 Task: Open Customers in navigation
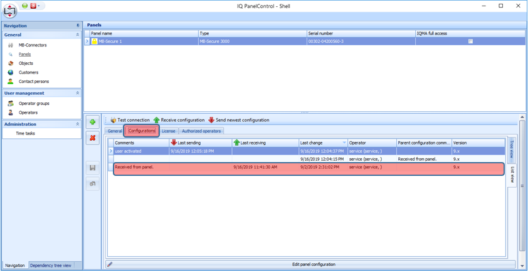click(x=29, y=72)
